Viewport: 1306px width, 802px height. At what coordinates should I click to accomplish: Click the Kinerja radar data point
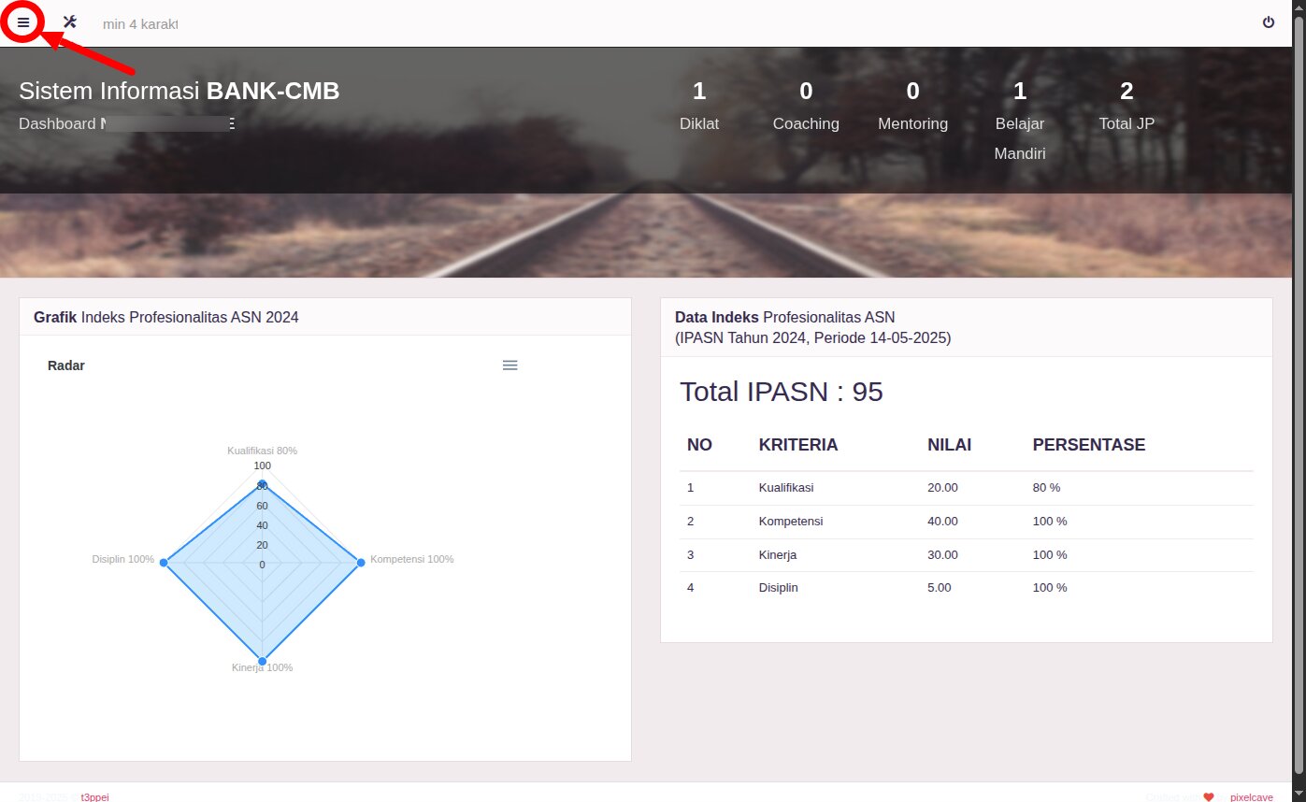pos(262,661)
